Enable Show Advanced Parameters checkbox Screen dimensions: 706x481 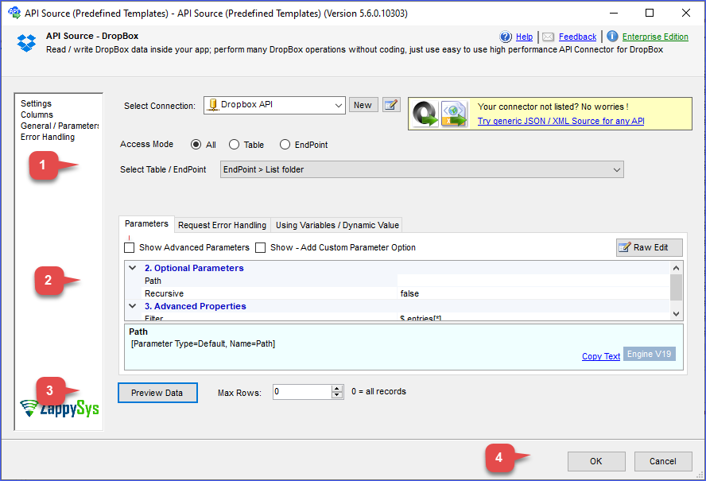click(130, 247)
